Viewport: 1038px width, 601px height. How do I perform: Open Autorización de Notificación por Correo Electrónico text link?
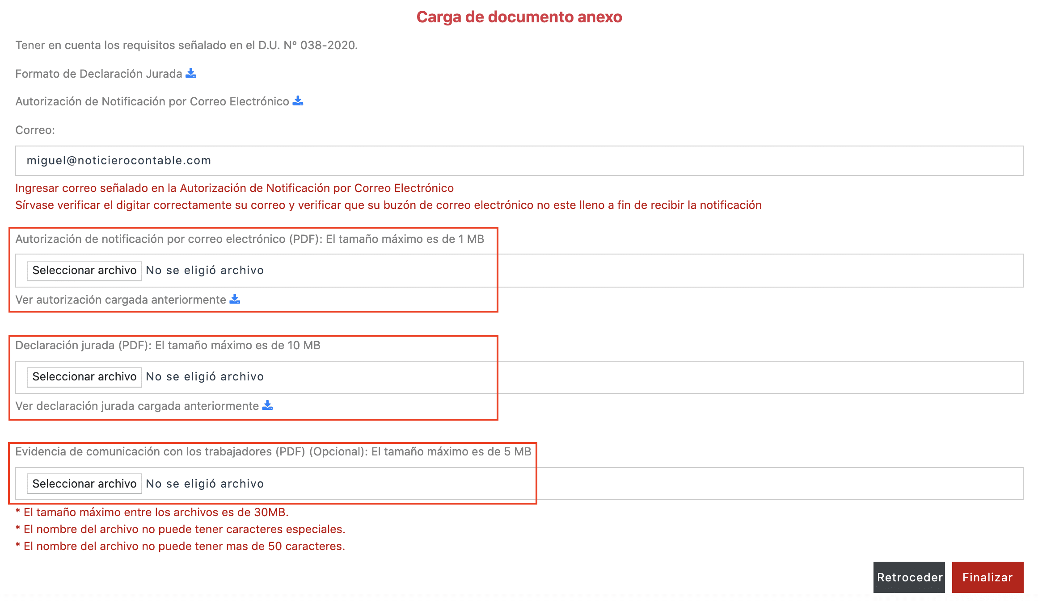pyautogui.click(x=152, y=101)
